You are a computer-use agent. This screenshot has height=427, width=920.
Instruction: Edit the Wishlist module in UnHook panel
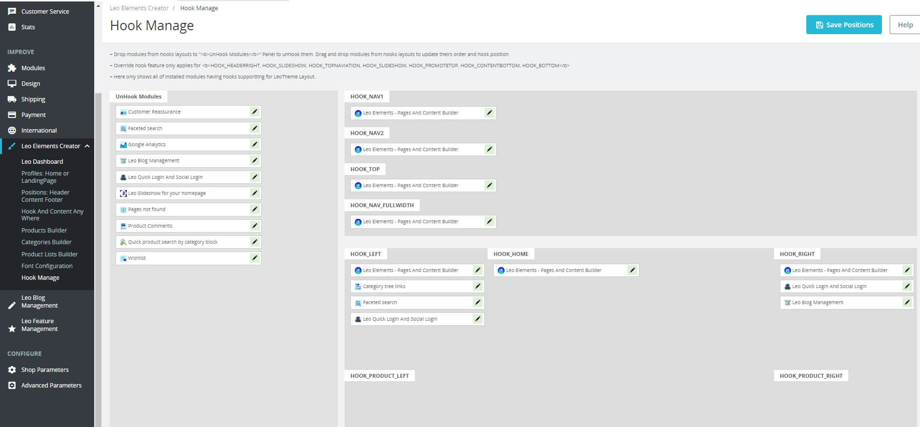click(254, 258)
